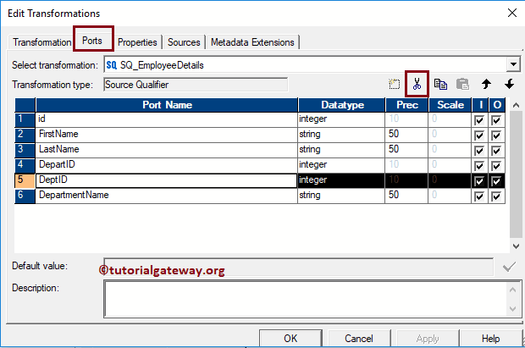Screen dimensions: 525x348
Task: Click the id port name cell
Action: tap(167, 119)
